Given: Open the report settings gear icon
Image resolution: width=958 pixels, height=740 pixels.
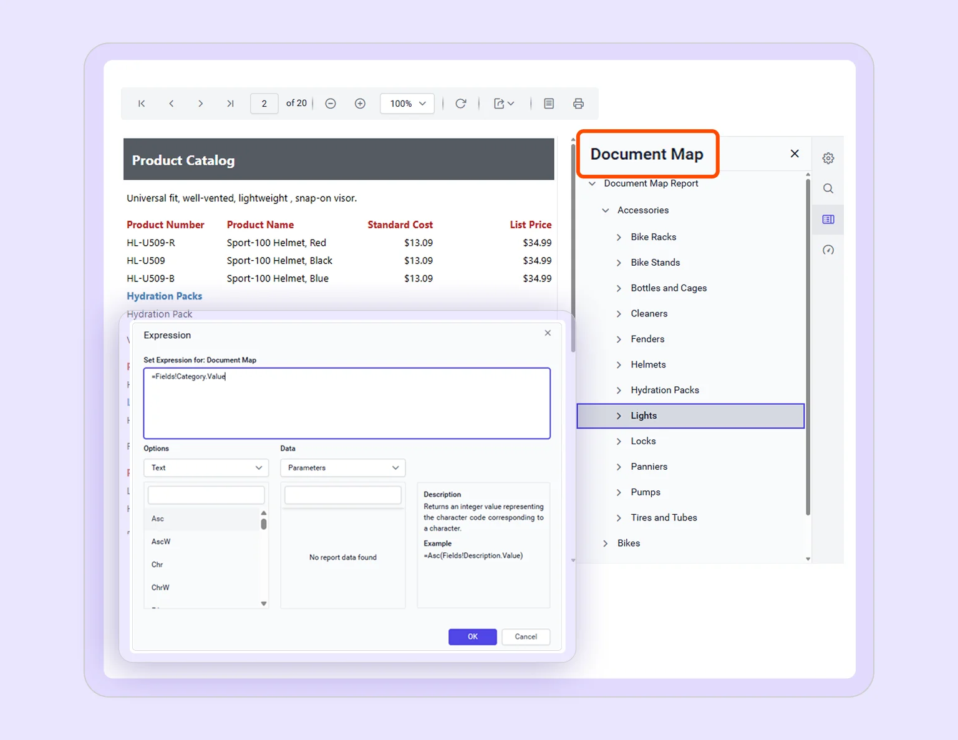Looking at the screenshot, I should click(x=828, y=157).
